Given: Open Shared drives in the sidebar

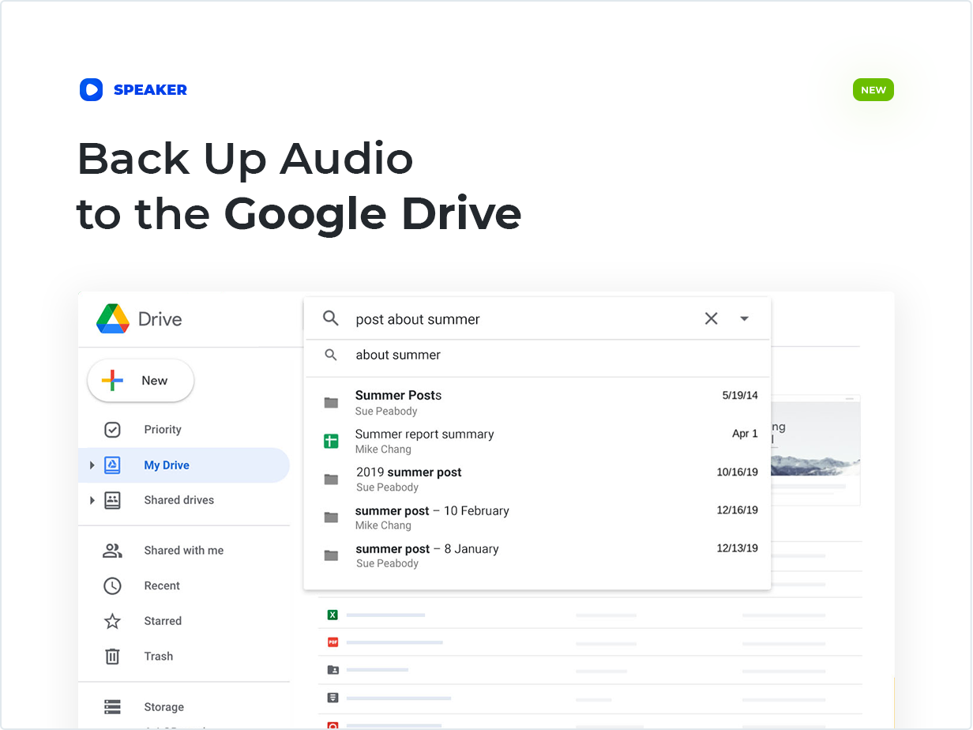Looking at the screenshot, I should 178,500.
